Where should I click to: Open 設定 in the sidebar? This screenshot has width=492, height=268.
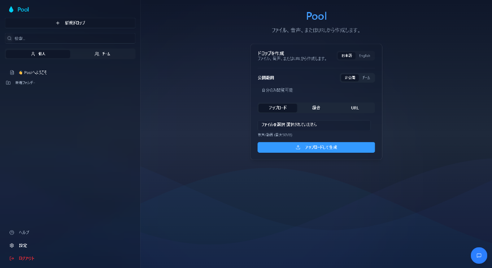pyautogui.click(x=23, y=245)
